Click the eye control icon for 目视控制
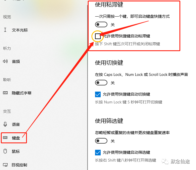Image resolution: width=196 pixels, height=170 pixels. tap(5, 165)
